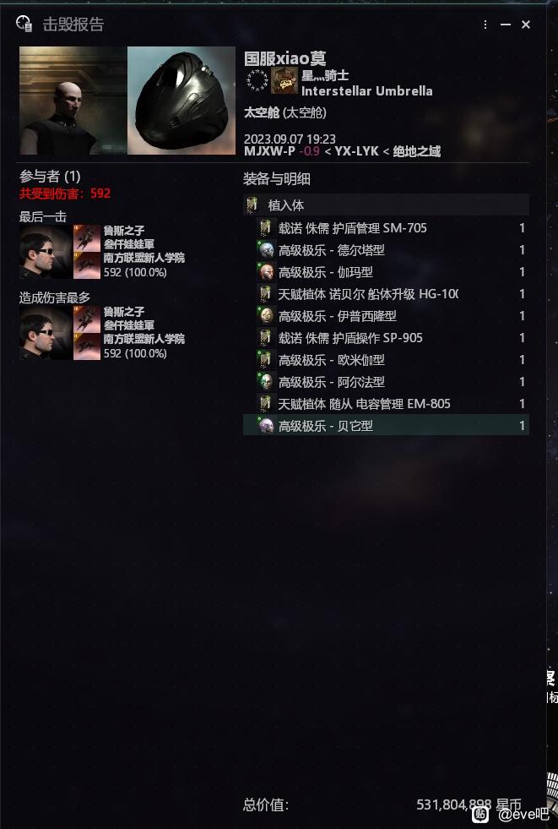Click the YX-LYK constellation link

coord(356,151)
